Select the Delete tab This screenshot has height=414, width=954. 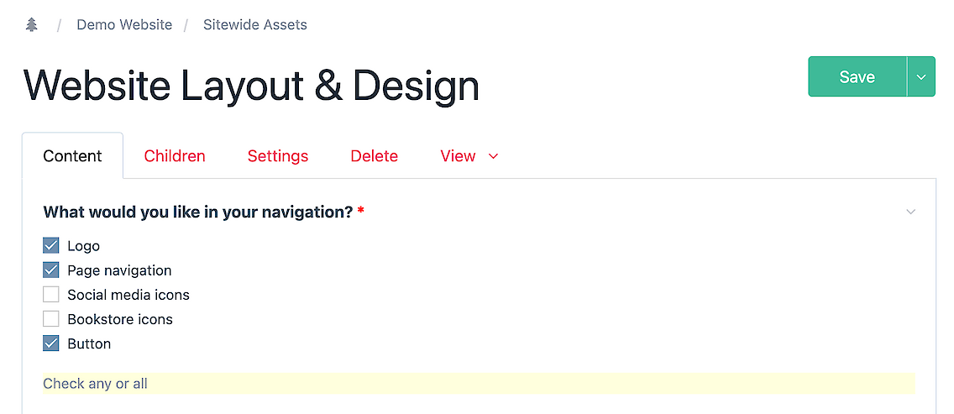(375, 156)
